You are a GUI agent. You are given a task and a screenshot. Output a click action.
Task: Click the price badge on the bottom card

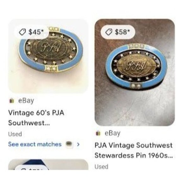click(x=32, y=168)
